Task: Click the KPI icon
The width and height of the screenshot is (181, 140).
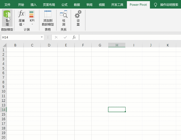Action: [32, 14]
